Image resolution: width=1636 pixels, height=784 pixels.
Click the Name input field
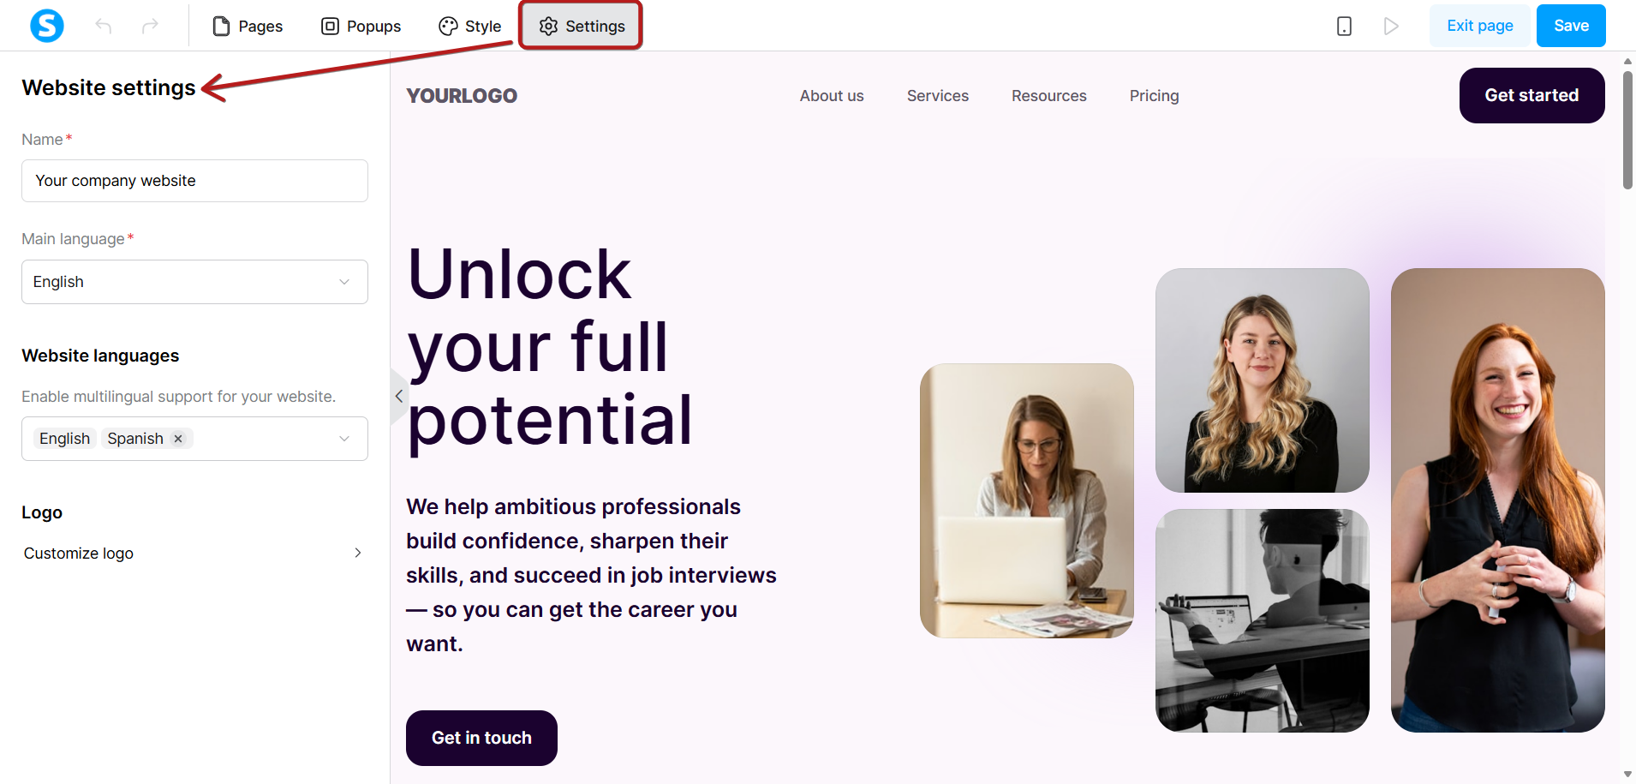[x=194, y=181]
